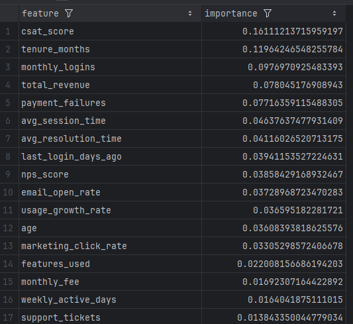353x324 pixels.
Task: Select the marketing_click_rate cell
Action: tap(111, 246)
